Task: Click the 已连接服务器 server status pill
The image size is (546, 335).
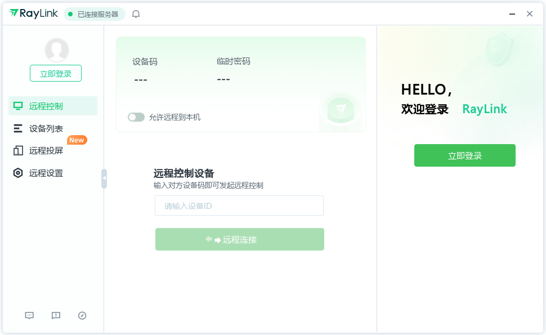Action: [x=94, y=14]
